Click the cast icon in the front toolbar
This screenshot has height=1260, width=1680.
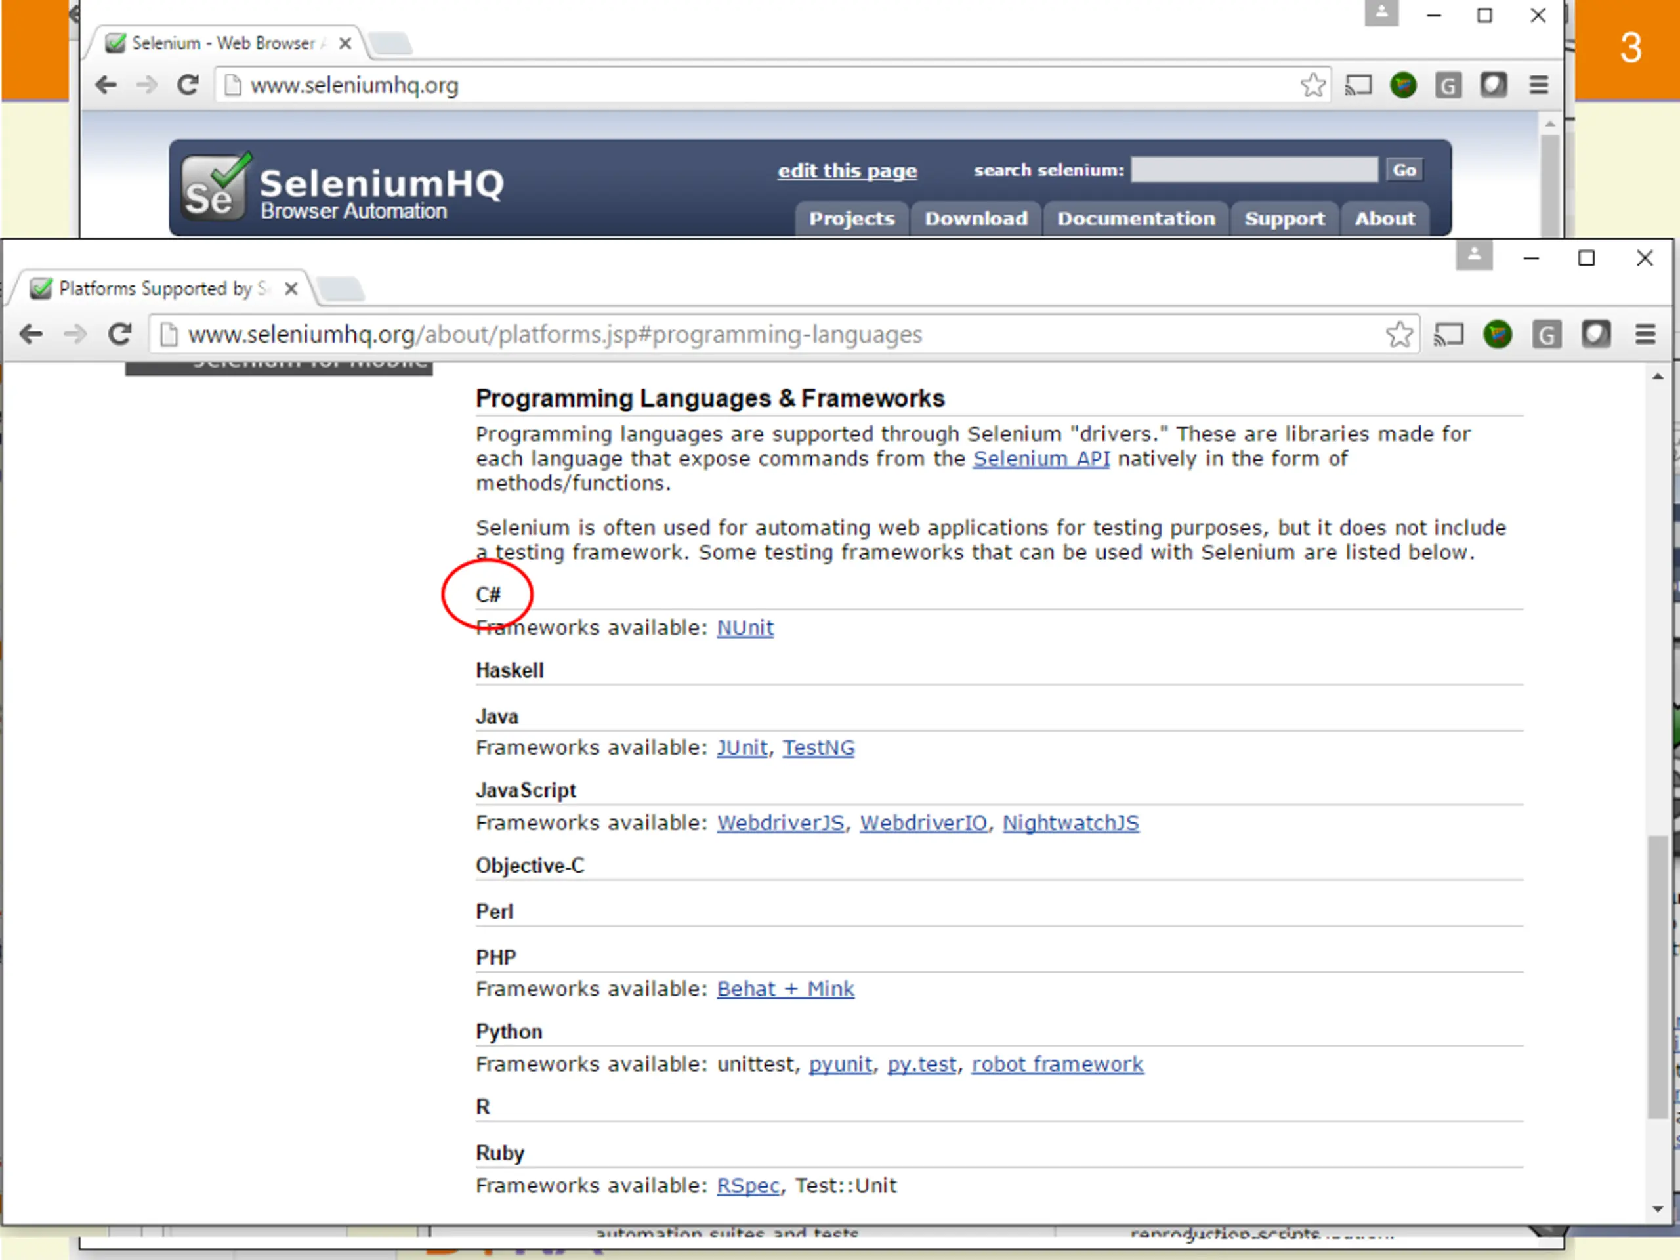(1448, 334)
